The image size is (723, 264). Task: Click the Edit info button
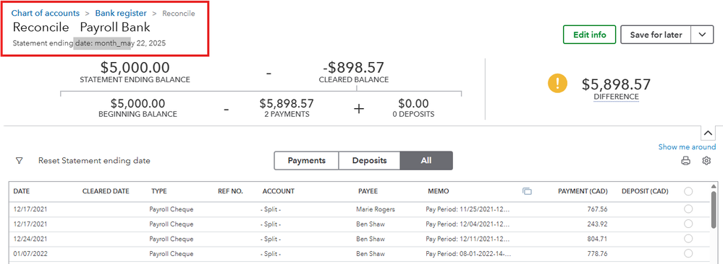(x=589, y=35)
